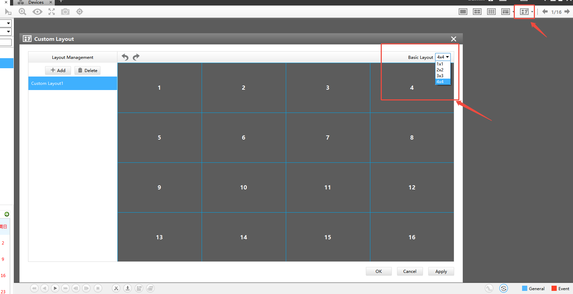
Task: Close the Devices tab
Action: click(x=51, y=2)
